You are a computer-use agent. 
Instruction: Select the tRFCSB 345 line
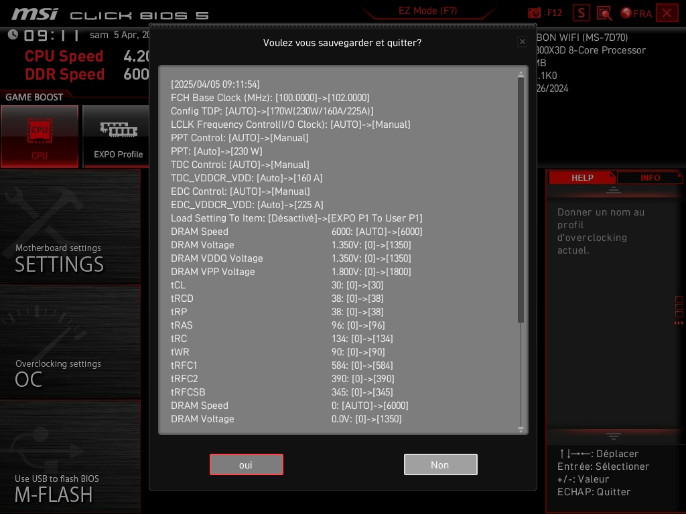[x=282, y=392]
